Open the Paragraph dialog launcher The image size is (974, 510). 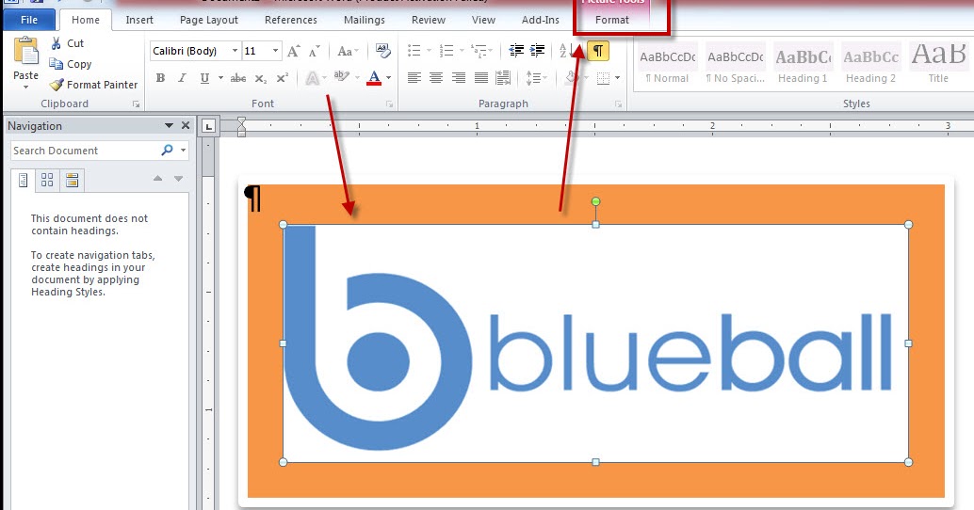pos(618,104)
